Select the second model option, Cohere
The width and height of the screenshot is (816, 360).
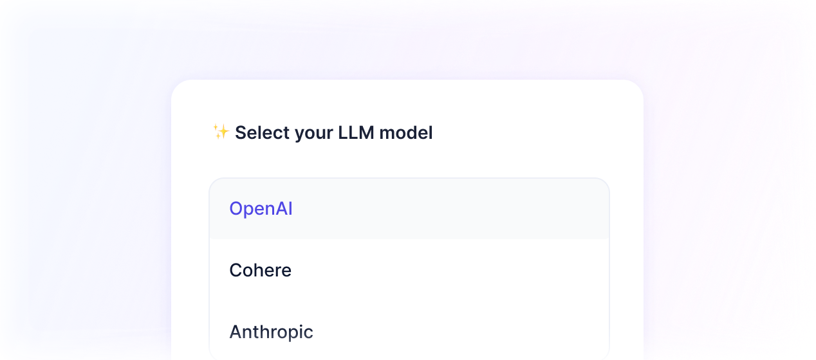coord(409,270)
